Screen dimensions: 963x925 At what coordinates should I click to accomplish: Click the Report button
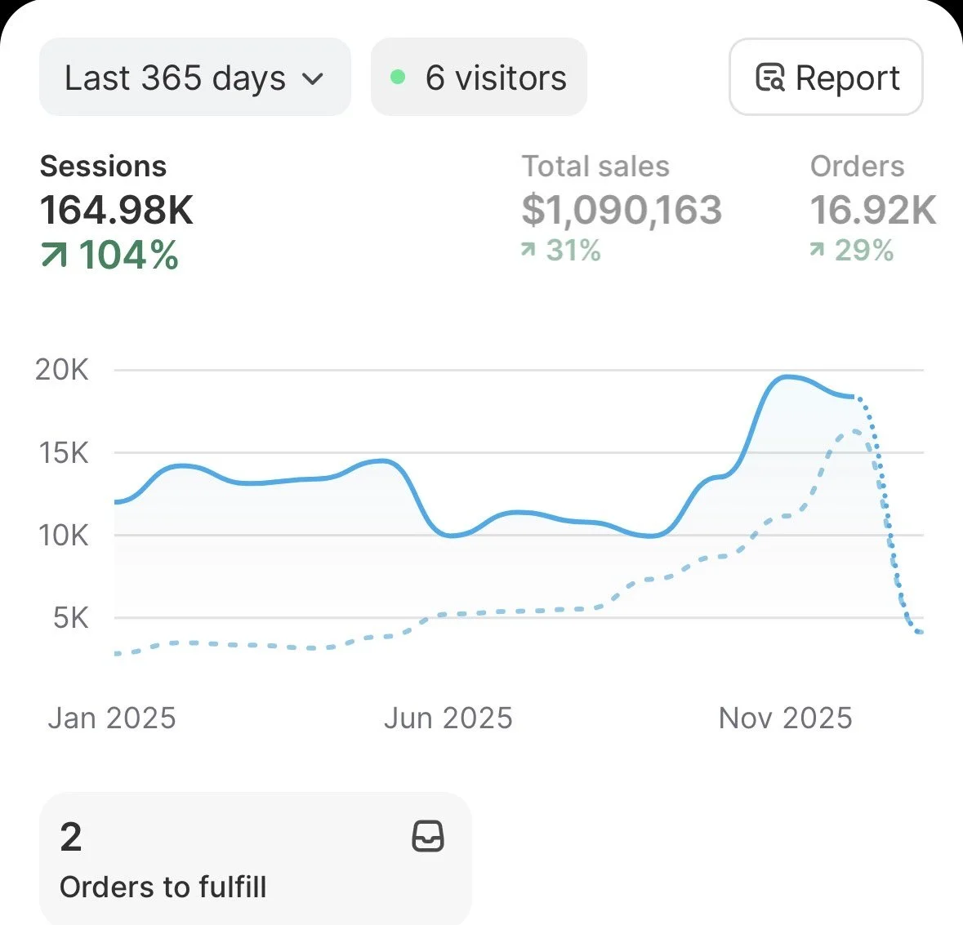(x=825, y=78)
